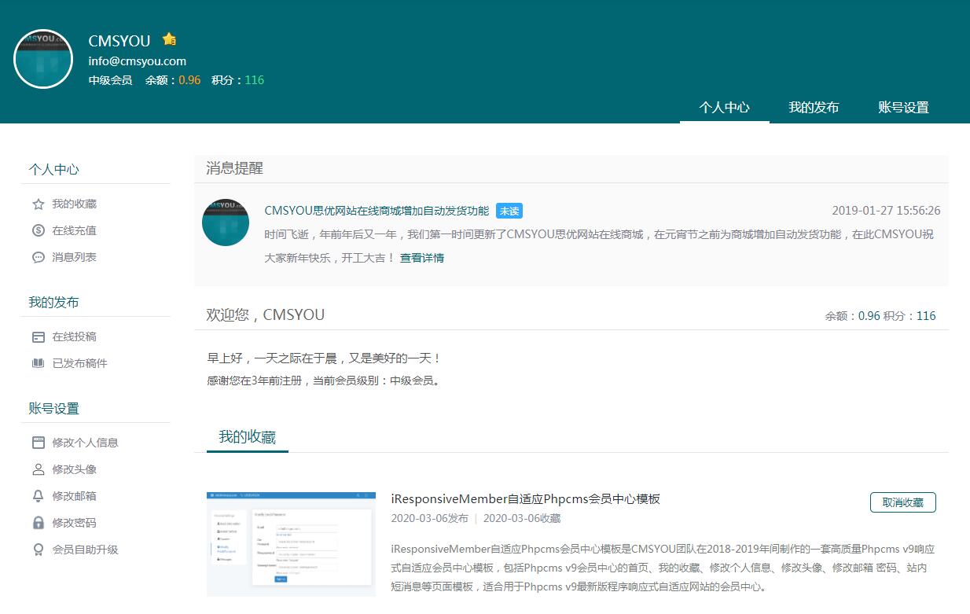
Task: Switch to 我的发布 header tab
Action: (814, 108)
